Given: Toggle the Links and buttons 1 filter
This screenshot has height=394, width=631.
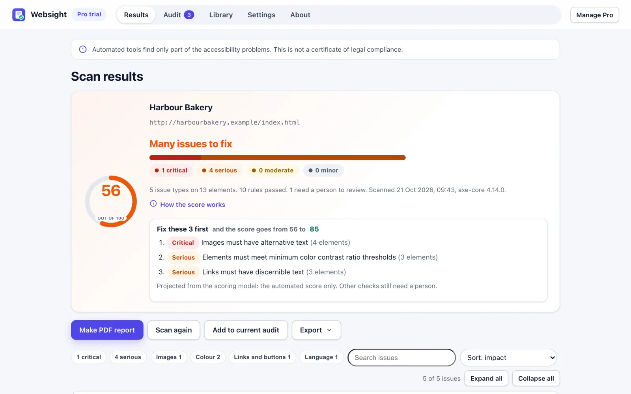Looking at the screenshot, I should pos(262,357).
